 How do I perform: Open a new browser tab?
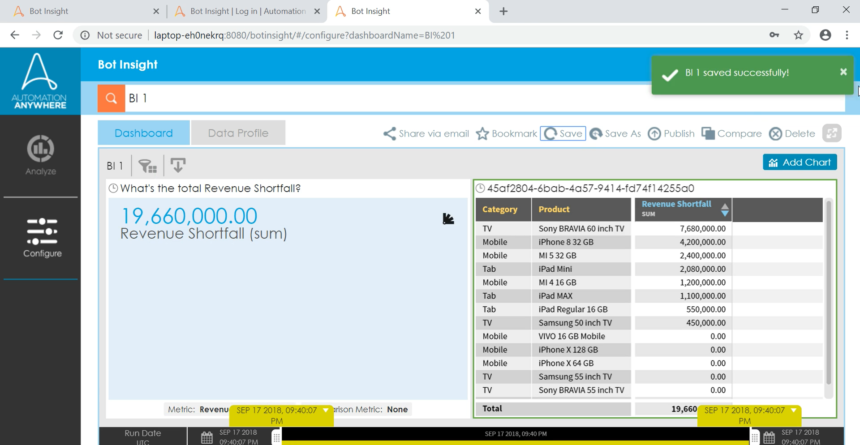pos(503,11)
